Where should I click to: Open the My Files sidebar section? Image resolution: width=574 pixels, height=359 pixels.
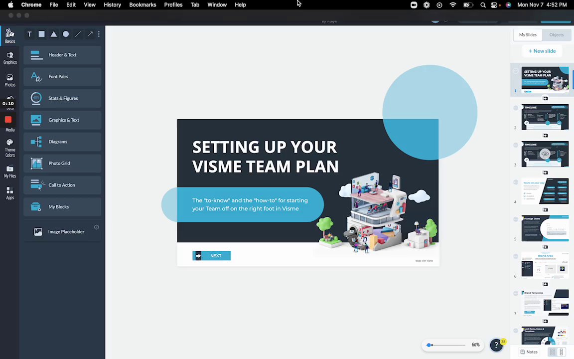click(x=10, y=172)
